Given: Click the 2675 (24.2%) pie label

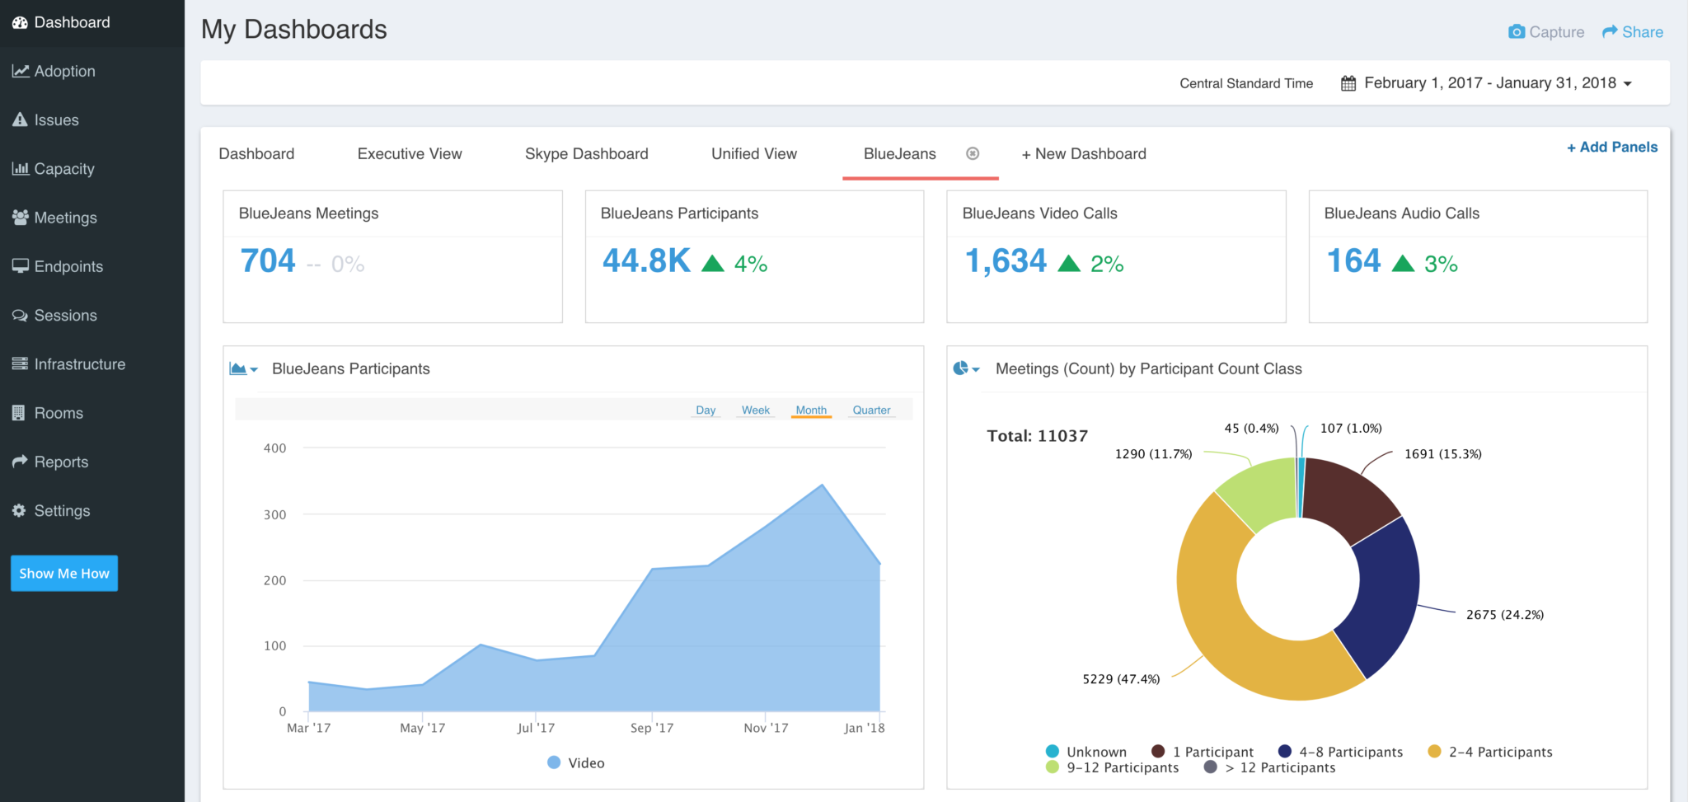Looking at the screenshot, I should point(1505,615).
